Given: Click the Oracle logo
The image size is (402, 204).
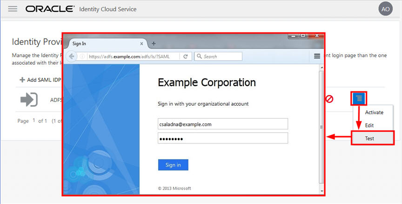Looking at the screenshot, I should pyautogui.click(x=50, y=9).
